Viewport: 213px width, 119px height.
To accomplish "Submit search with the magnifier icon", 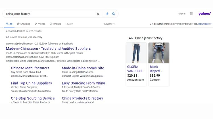I will pyautogui.click(x=113, y=14).
